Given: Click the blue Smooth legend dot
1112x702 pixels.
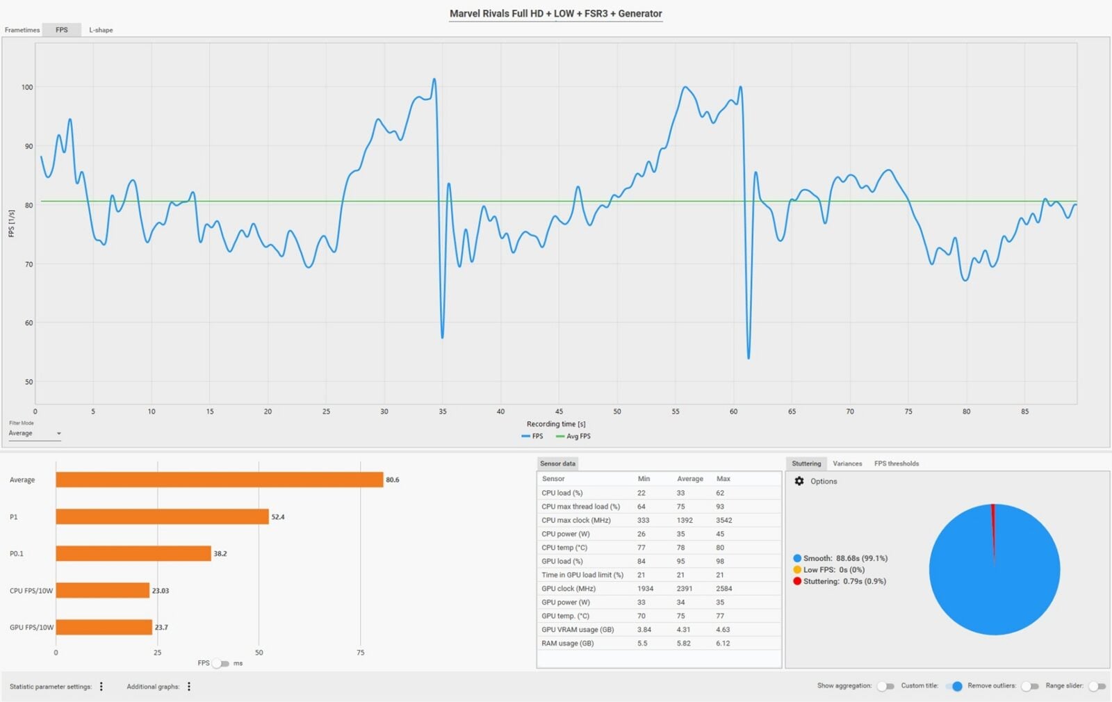Looking at the screenshot, I should (x=797, y=558).
